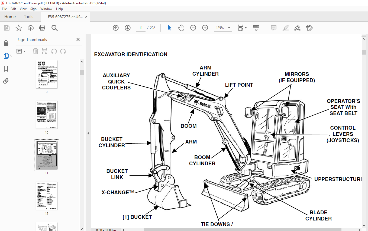The image size is (368, 231).
Task: Click the X-CHANGE label in diagram
Action: point(118,193)
